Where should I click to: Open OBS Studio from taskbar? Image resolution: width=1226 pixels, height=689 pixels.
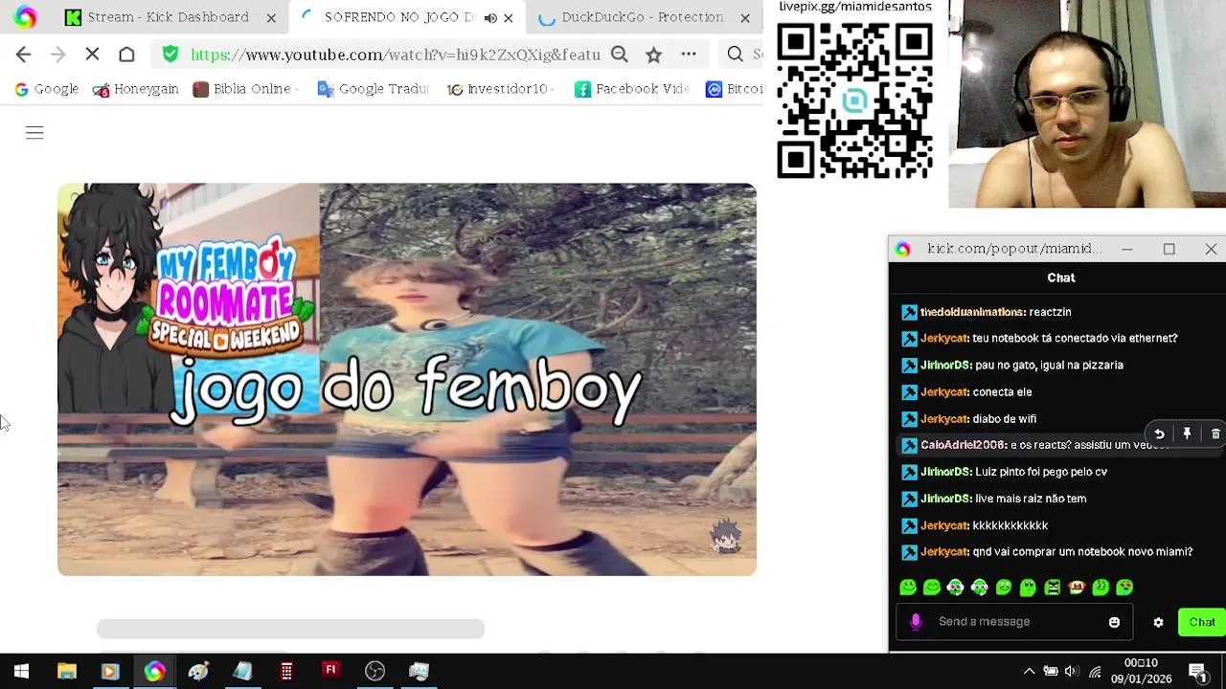tap(375, 672)
